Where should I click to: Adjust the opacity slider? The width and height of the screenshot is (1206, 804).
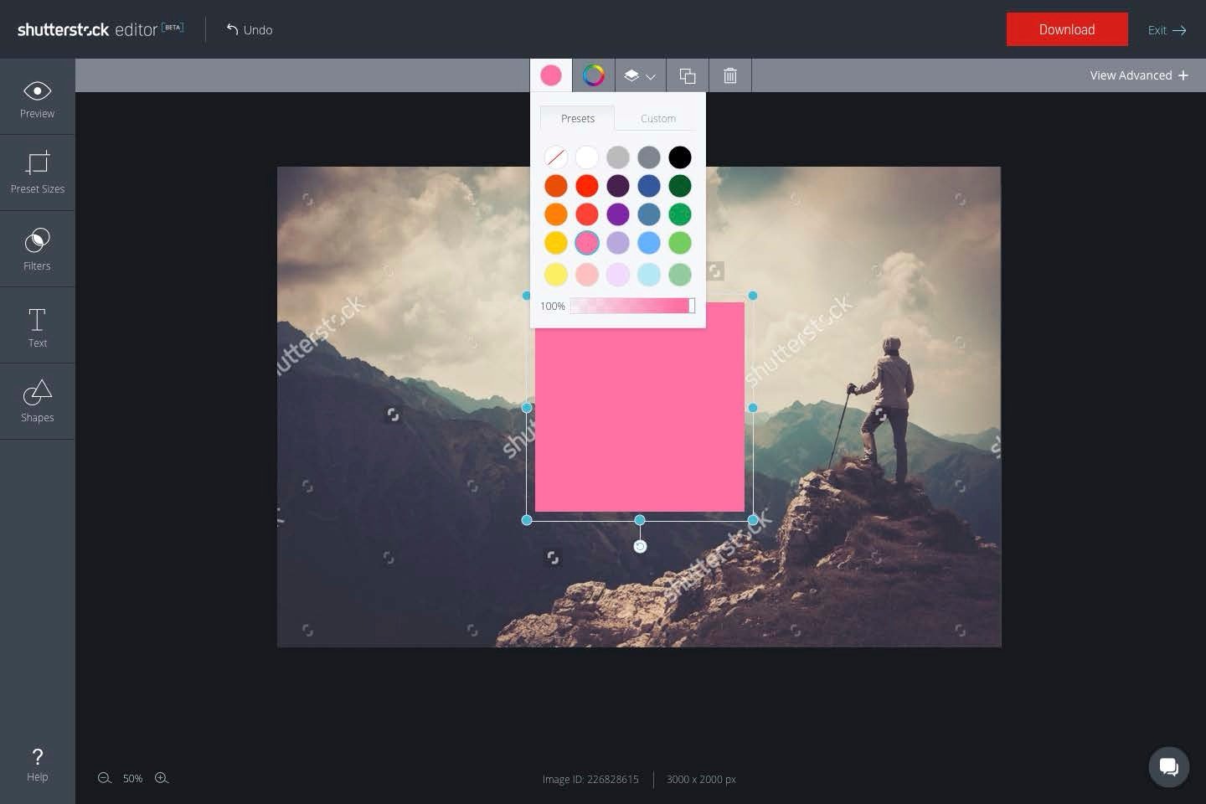tap(632, 306)
